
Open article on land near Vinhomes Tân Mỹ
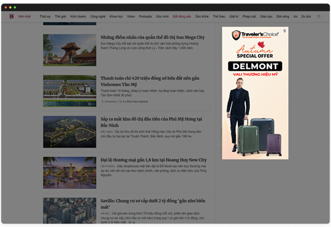(x=150, y=81)
